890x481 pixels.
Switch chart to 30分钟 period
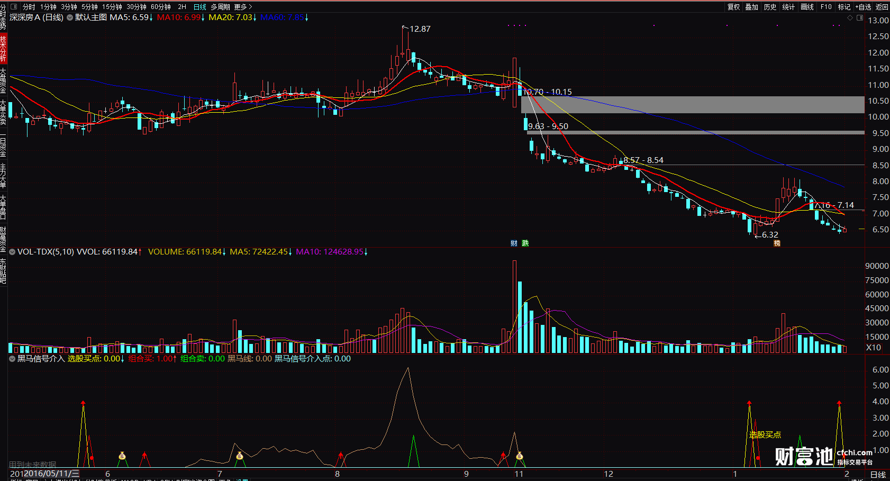tap(137, 7)
